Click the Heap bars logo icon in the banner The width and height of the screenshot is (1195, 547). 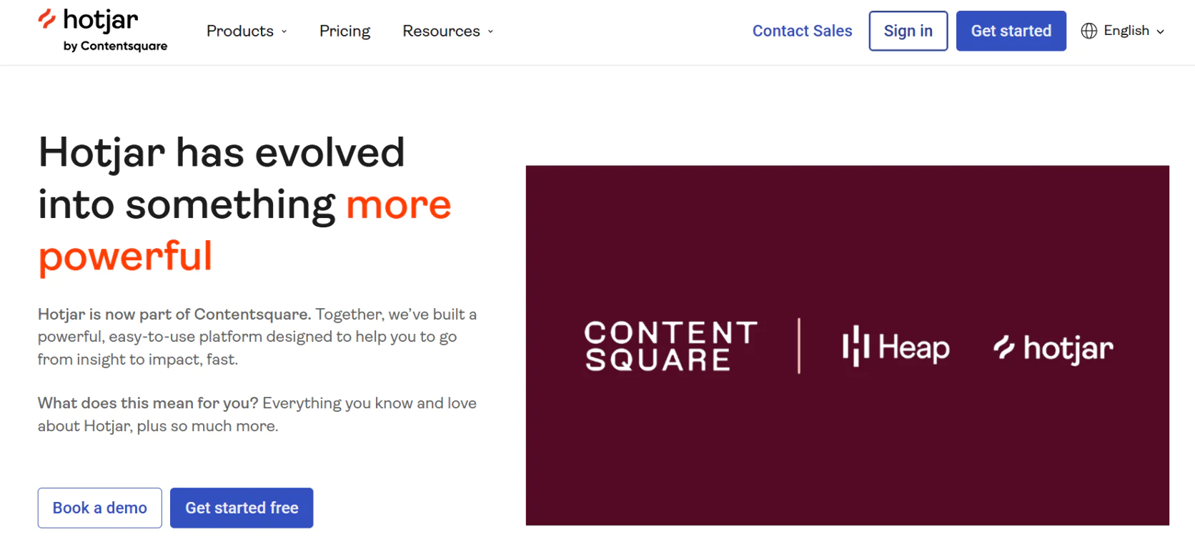[x=855, y=347]
